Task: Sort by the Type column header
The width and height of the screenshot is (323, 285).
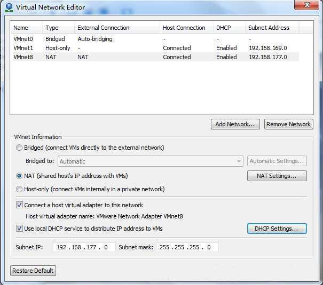Action: (59, 28)
